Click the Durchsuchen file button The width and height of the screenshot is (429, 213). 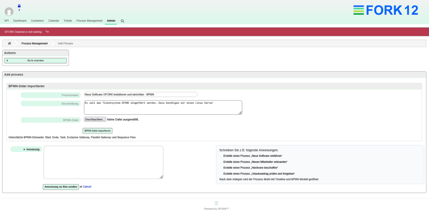click(95, 120)
